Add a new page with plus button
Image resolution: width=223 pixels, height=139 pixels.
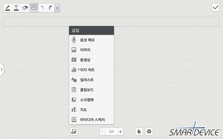pos(121,132)
